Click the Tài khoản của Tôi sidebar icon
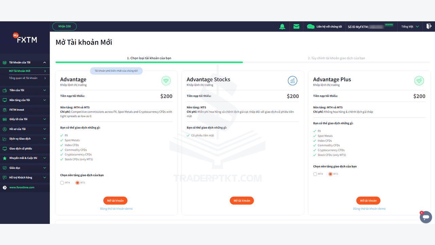 (5, 63)
